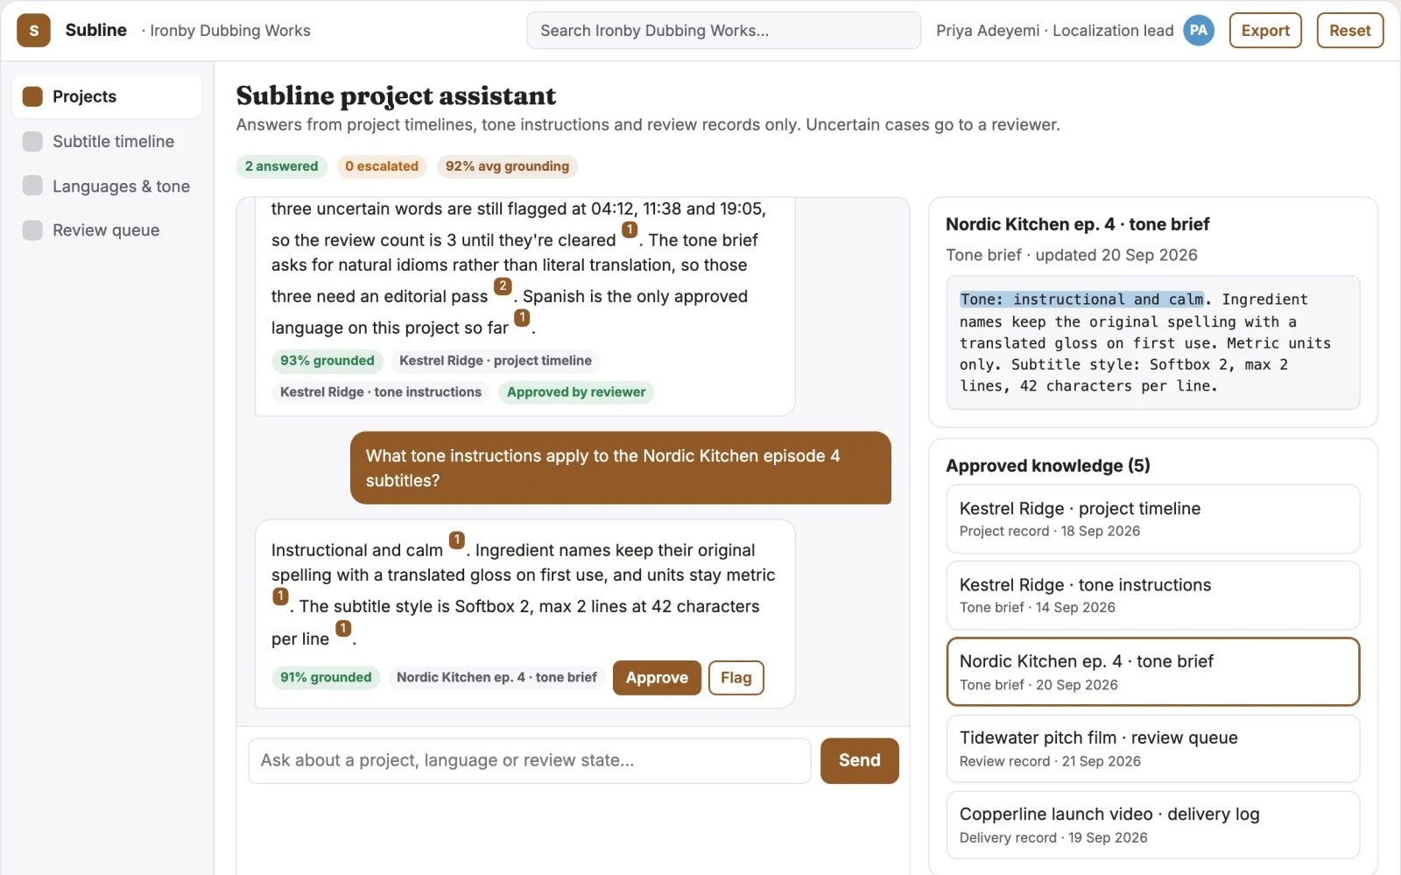Open the Review queue section
The width and height of the screenshot is (1401, 875).
click(107, 230)
